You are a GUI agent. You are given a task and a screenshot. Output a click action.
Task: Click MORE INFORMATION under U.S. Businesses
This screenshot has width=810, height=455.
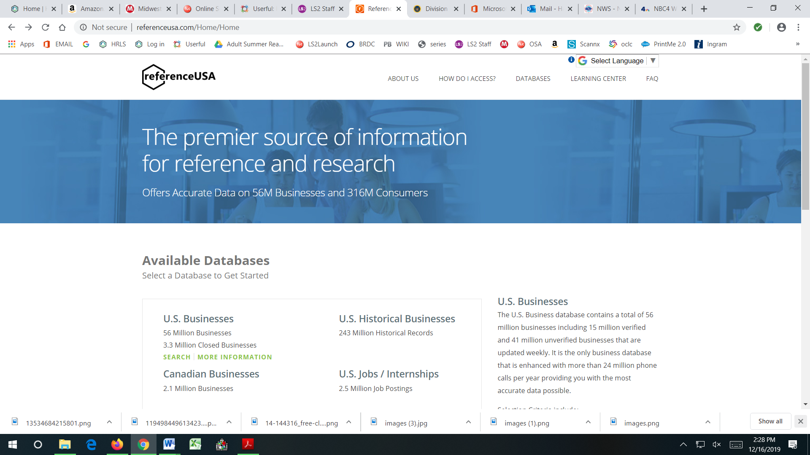coord(235,357)
